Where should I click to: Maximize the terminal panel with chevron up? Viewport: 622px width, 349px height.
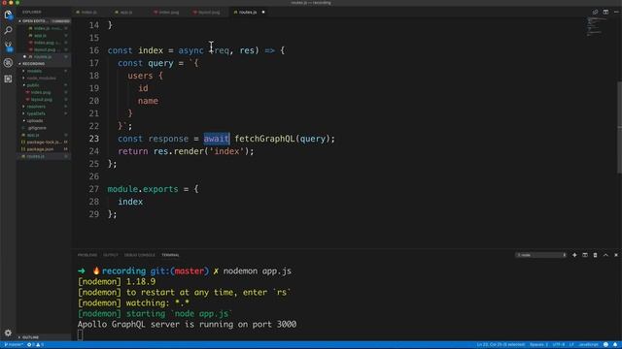(605, 255)
